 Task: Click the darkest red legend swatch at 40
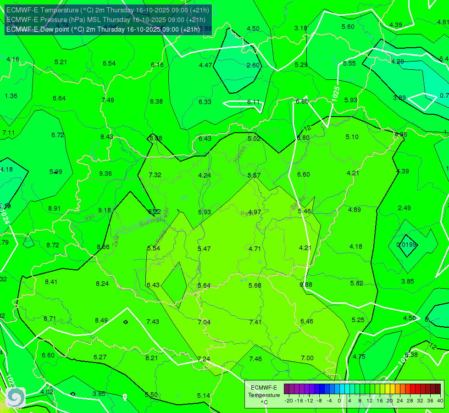438,389
